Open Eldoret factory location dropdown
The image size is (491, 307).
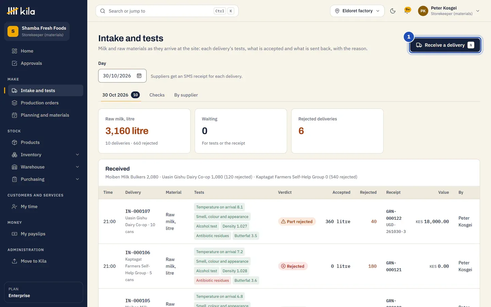tap(357, 11)
